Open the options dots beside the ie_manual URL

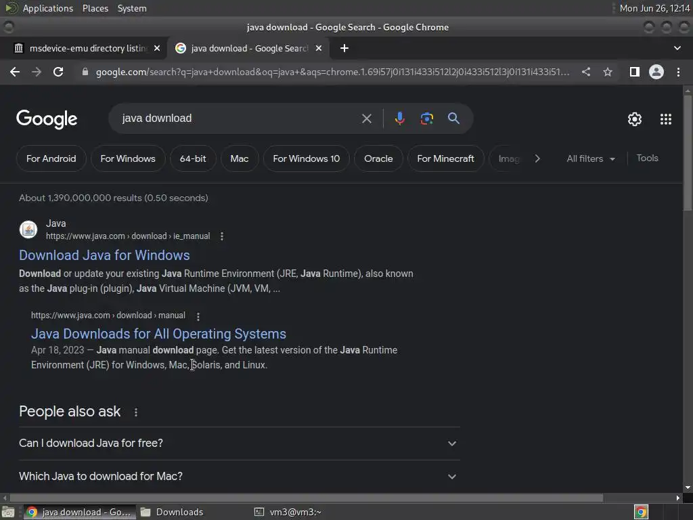[222, 236]
